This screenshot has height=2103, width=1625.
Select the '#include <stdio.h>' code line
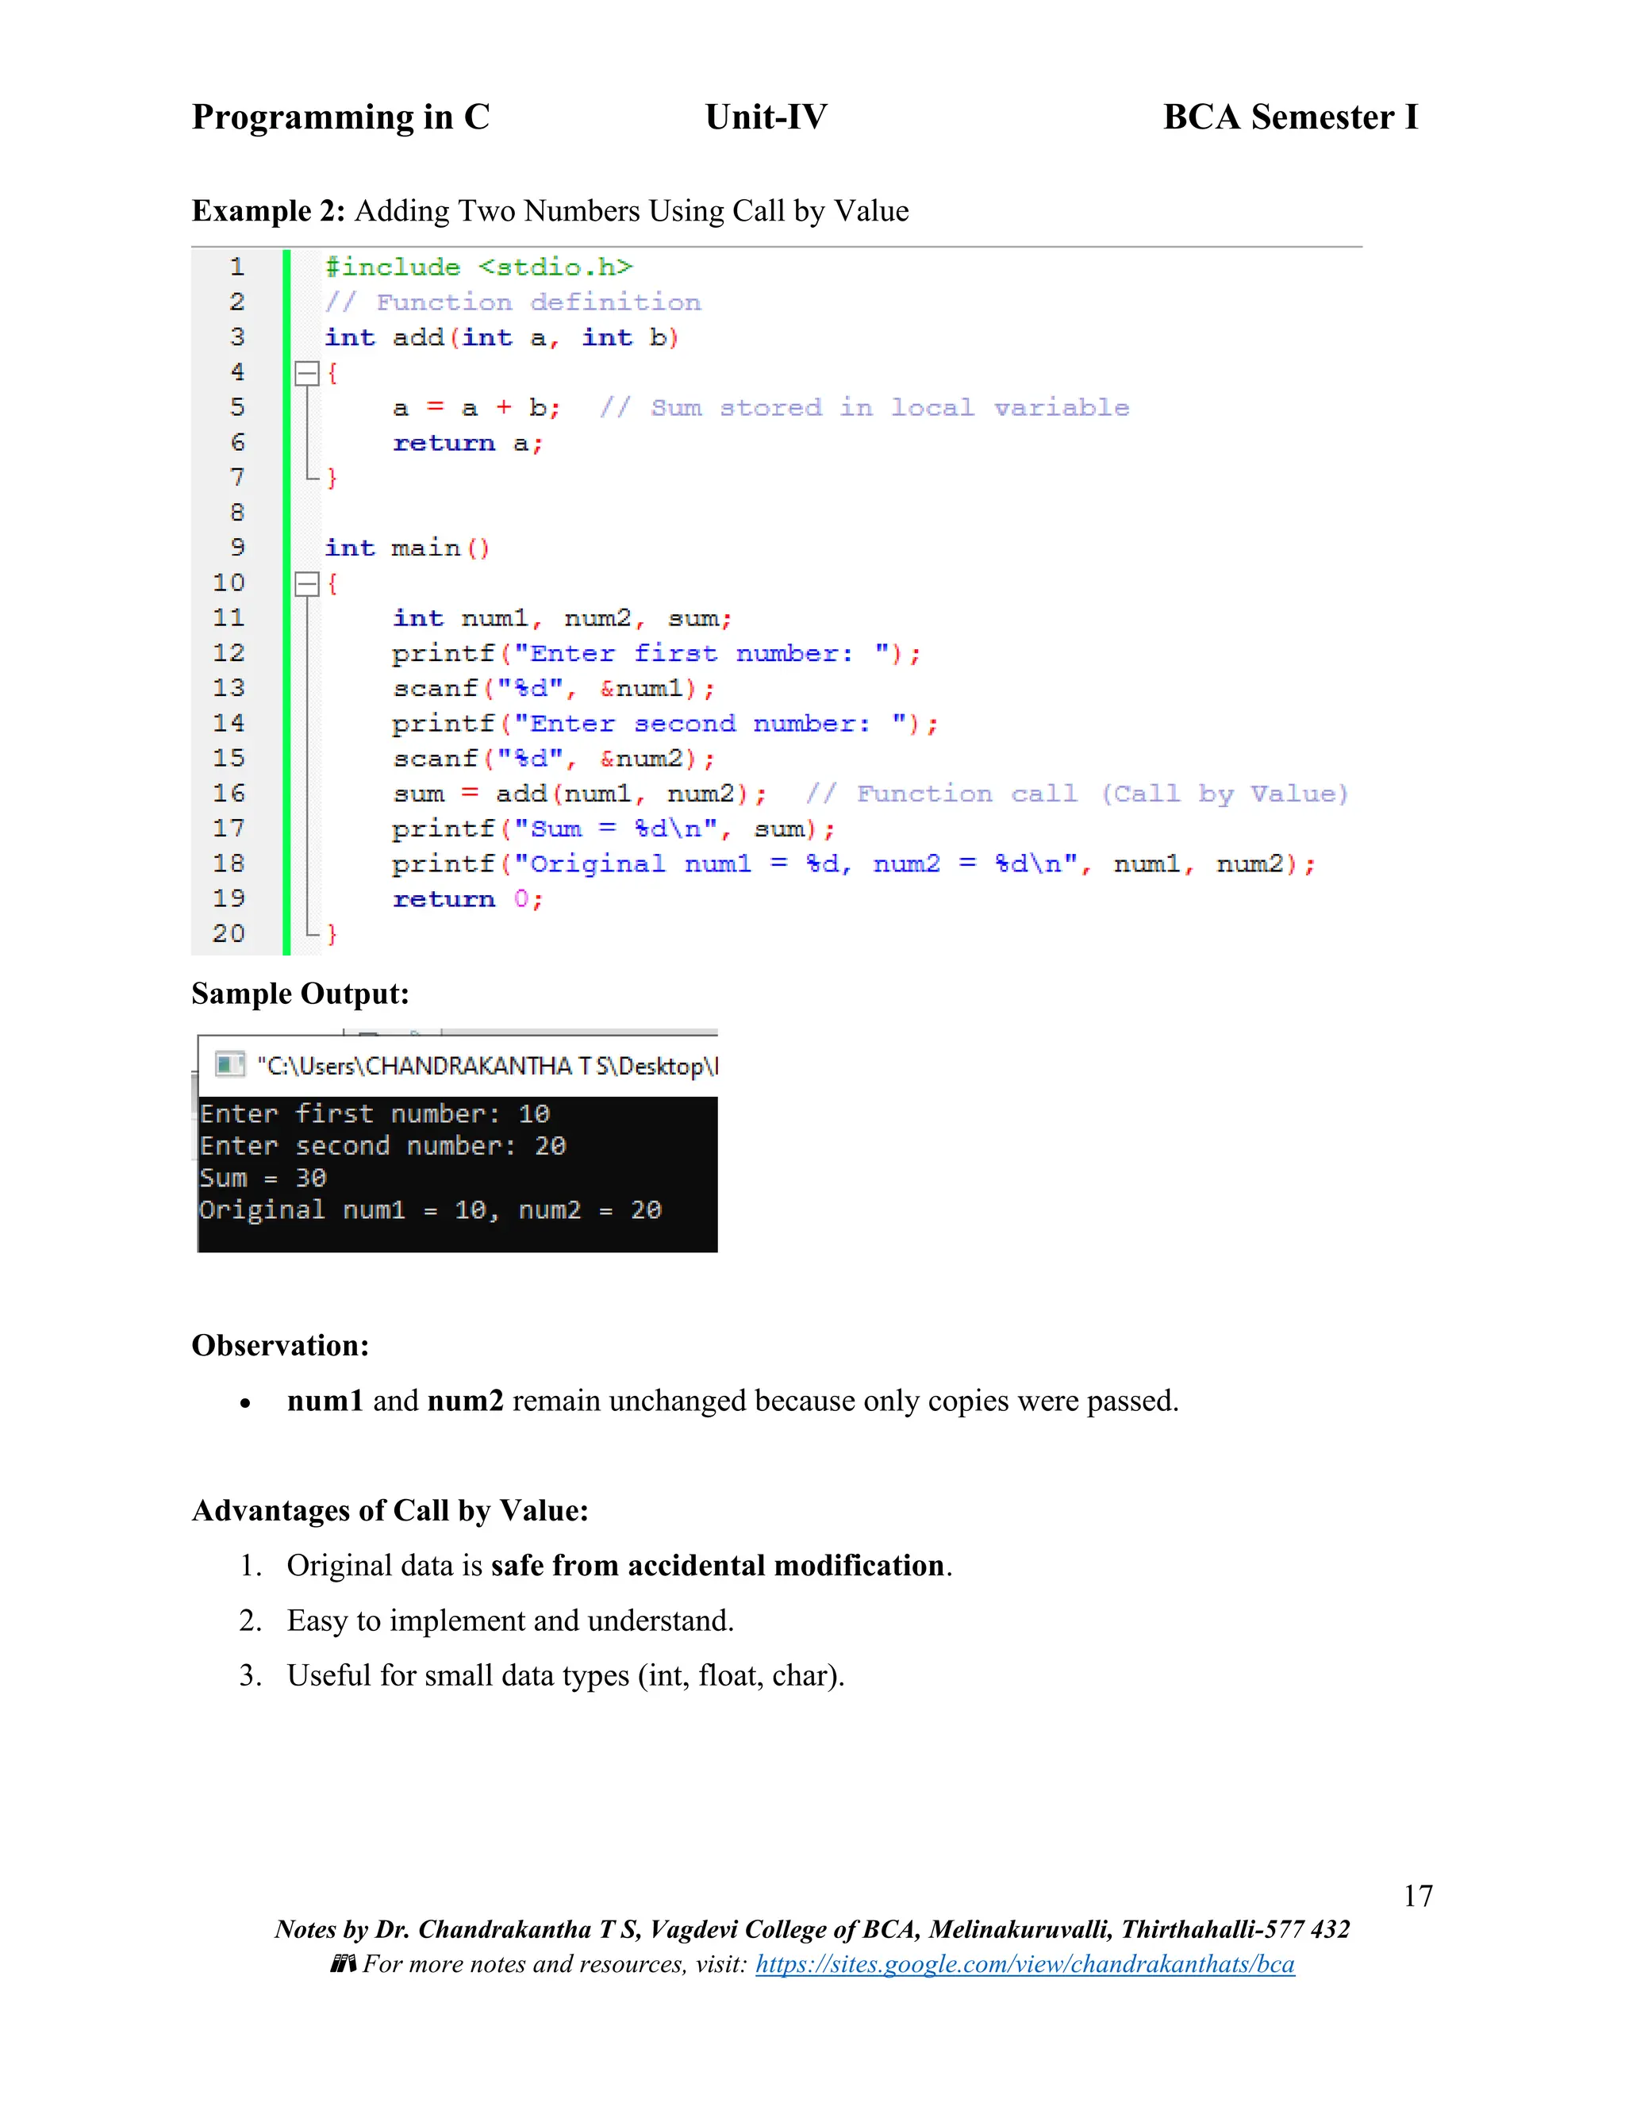478,267
